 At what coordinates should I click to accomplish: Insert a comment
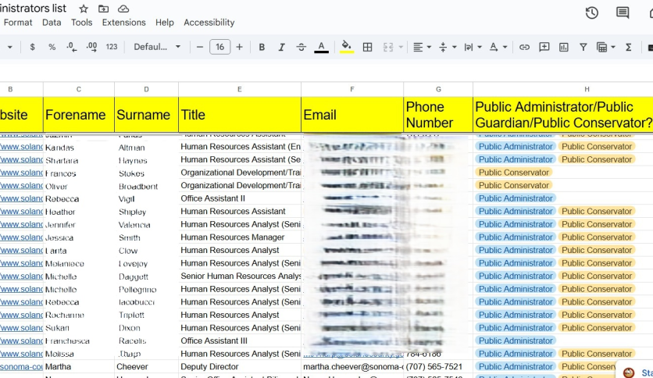[544, 47]
